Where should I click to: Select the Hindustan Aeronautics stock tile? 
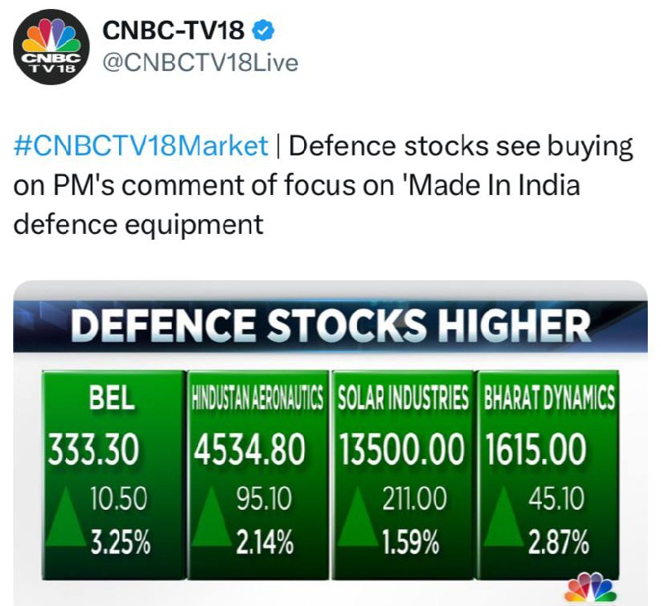click(258, 475)
